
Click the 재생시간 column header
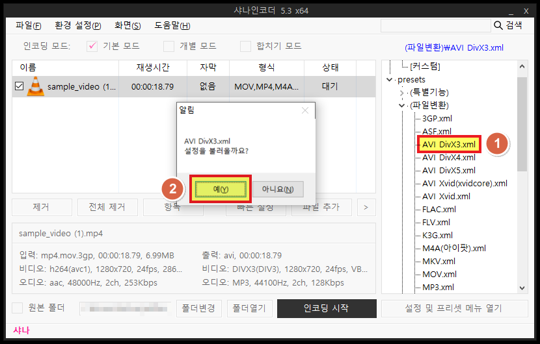point(153,68)
